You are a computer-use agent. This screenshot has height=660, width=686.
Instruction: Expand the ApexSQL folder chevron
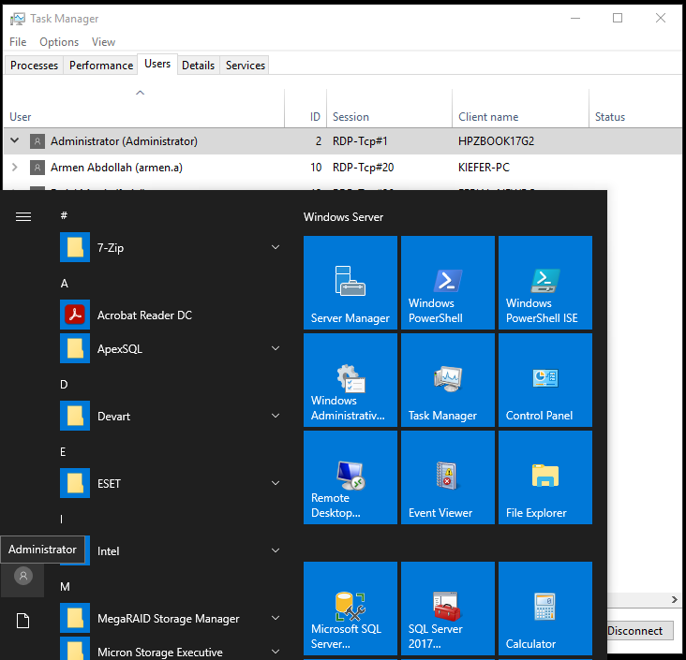point(276,348)
